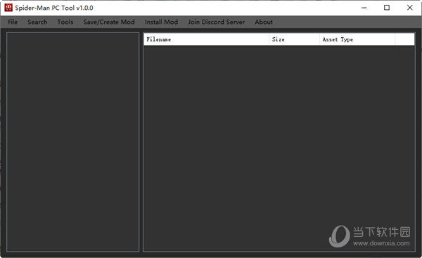Sort by the Size column header
This screenshot has width=422, height=258.
(295, 39)
